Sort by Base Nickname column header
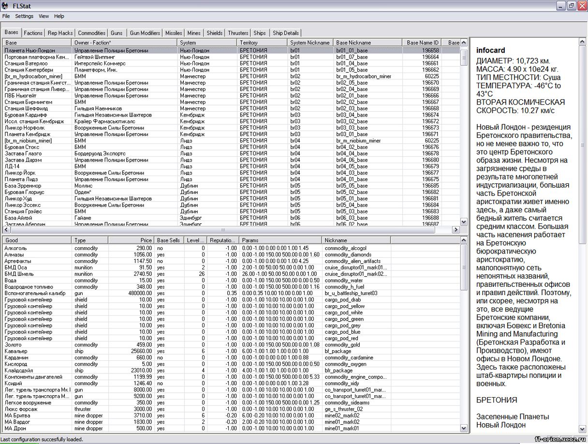588x444 pixels. tap(368, 43)
